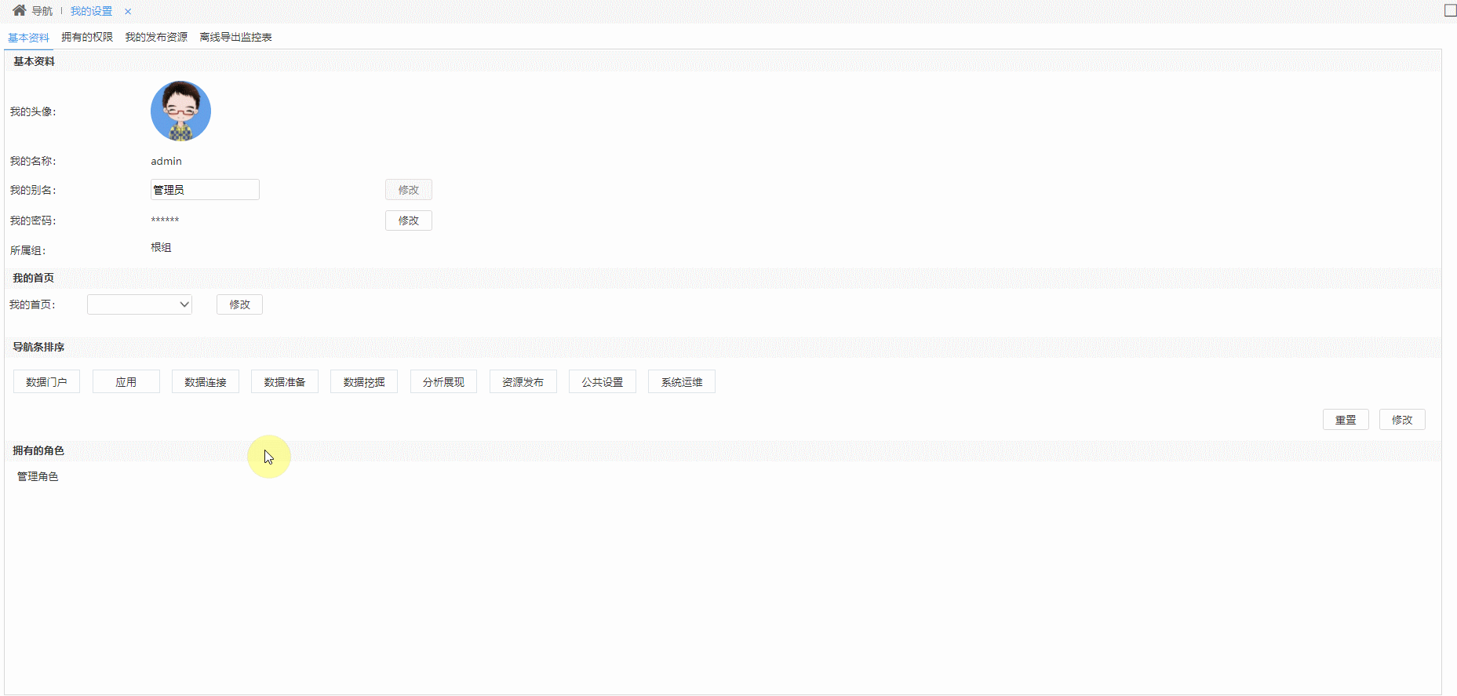Close the 我的设置 tab
The width and height of the screenshot is (1457, 696).
click(128, 12)
